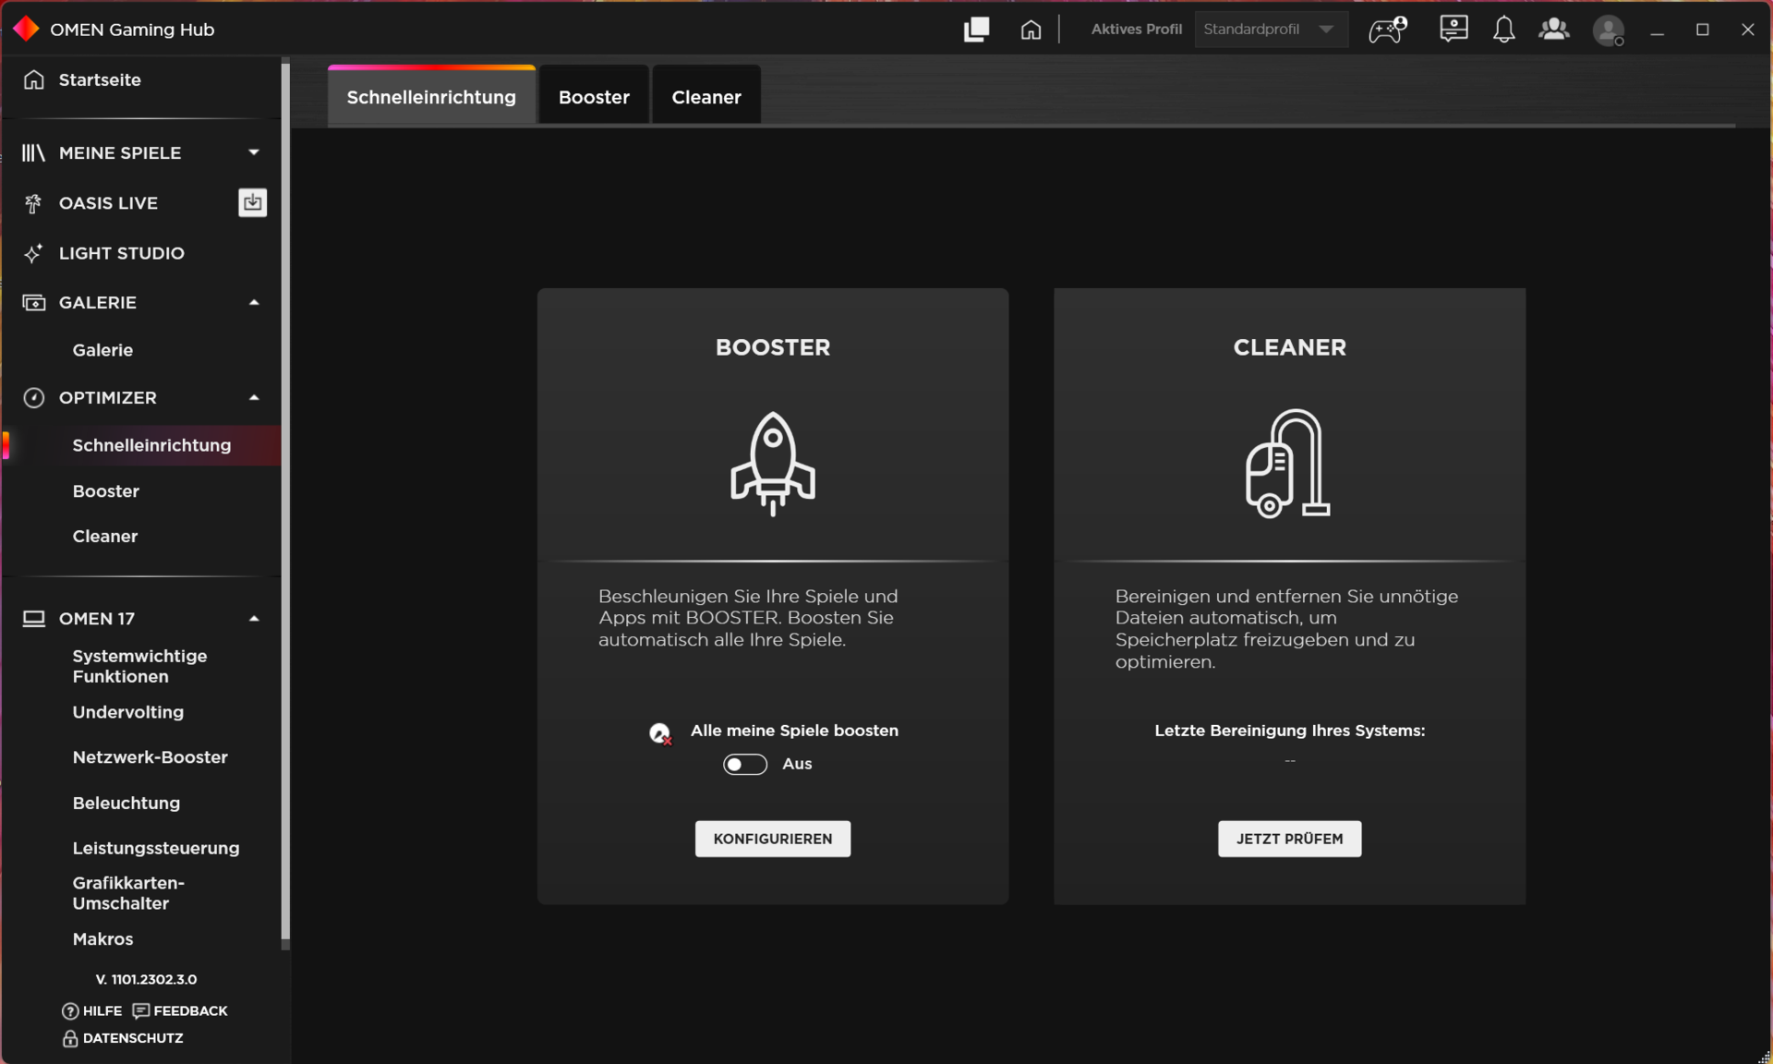Viewport: 1773px width, 1064px height.
Task: Click the vacuum Cleaner icon
Action: point(1288,464)
